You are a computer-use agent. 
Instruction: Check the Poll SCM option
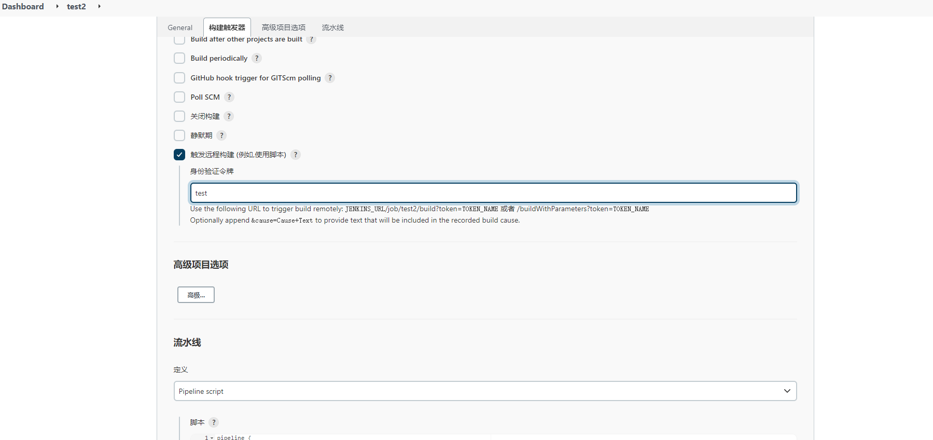tap(179, 97)
